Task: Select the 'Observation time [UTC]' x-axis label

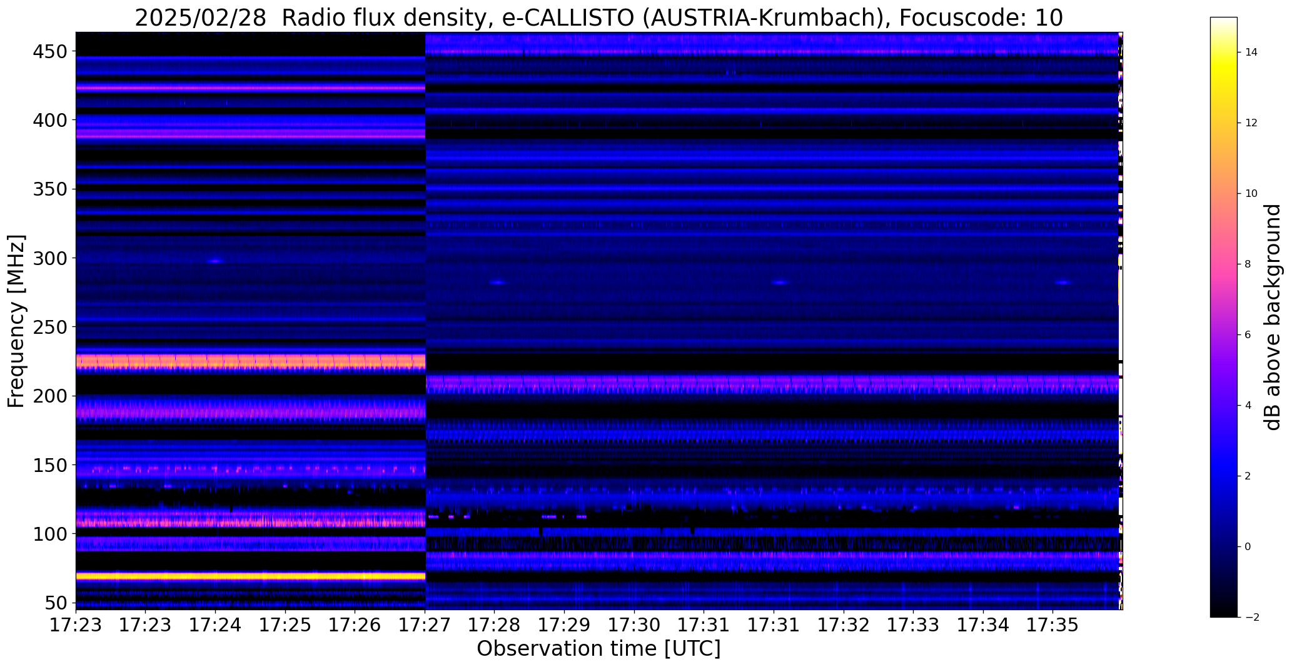Action: [x=598, y=648]
